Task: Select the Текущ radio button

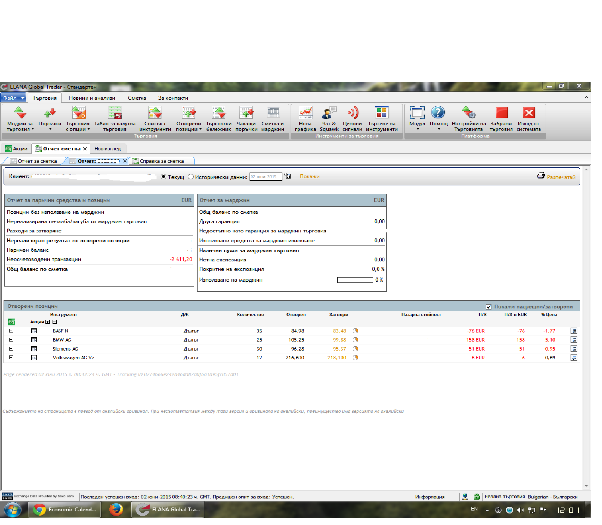Action: point(164,177)
